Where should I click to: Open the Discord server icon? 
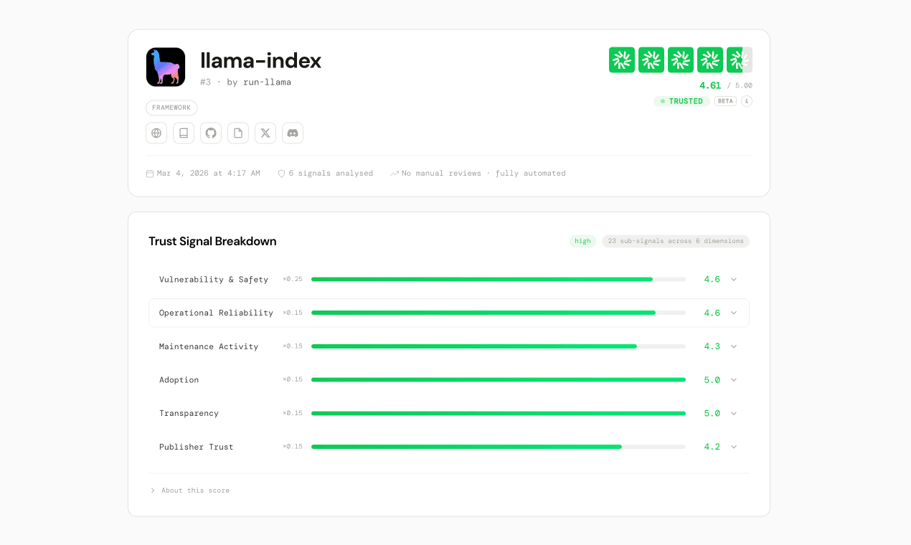tap(293, 133)
